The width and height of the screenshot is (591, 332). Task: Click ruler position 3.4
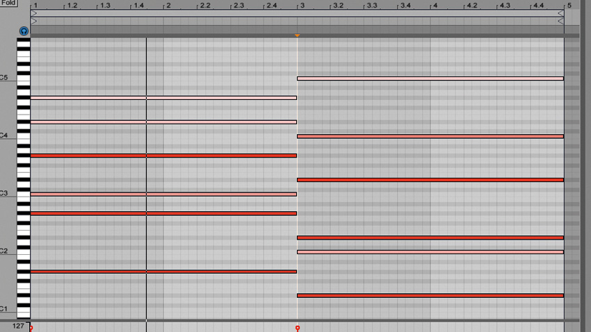pyautogui.click(x=405, y=6)
